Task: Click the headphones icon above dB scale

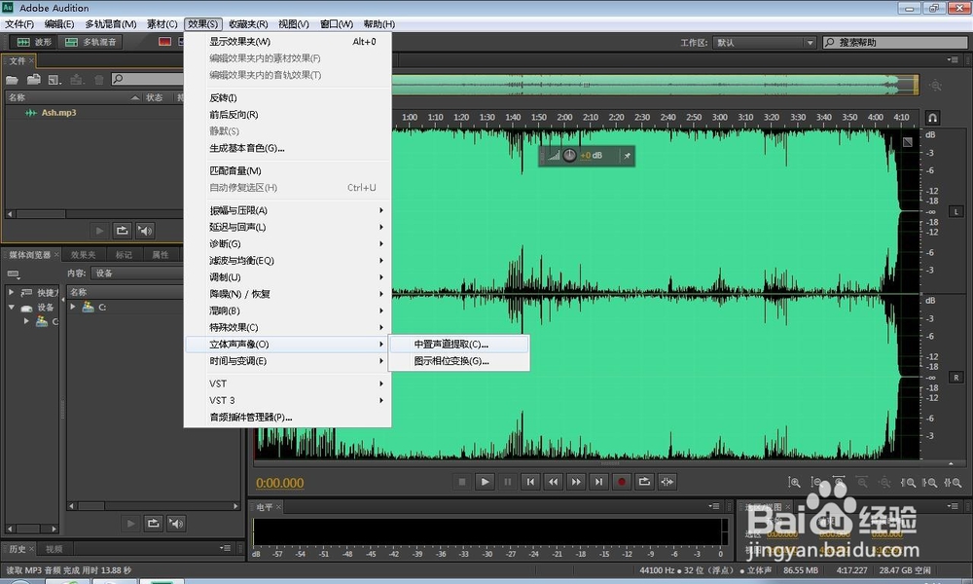Action: pos(932,118)
